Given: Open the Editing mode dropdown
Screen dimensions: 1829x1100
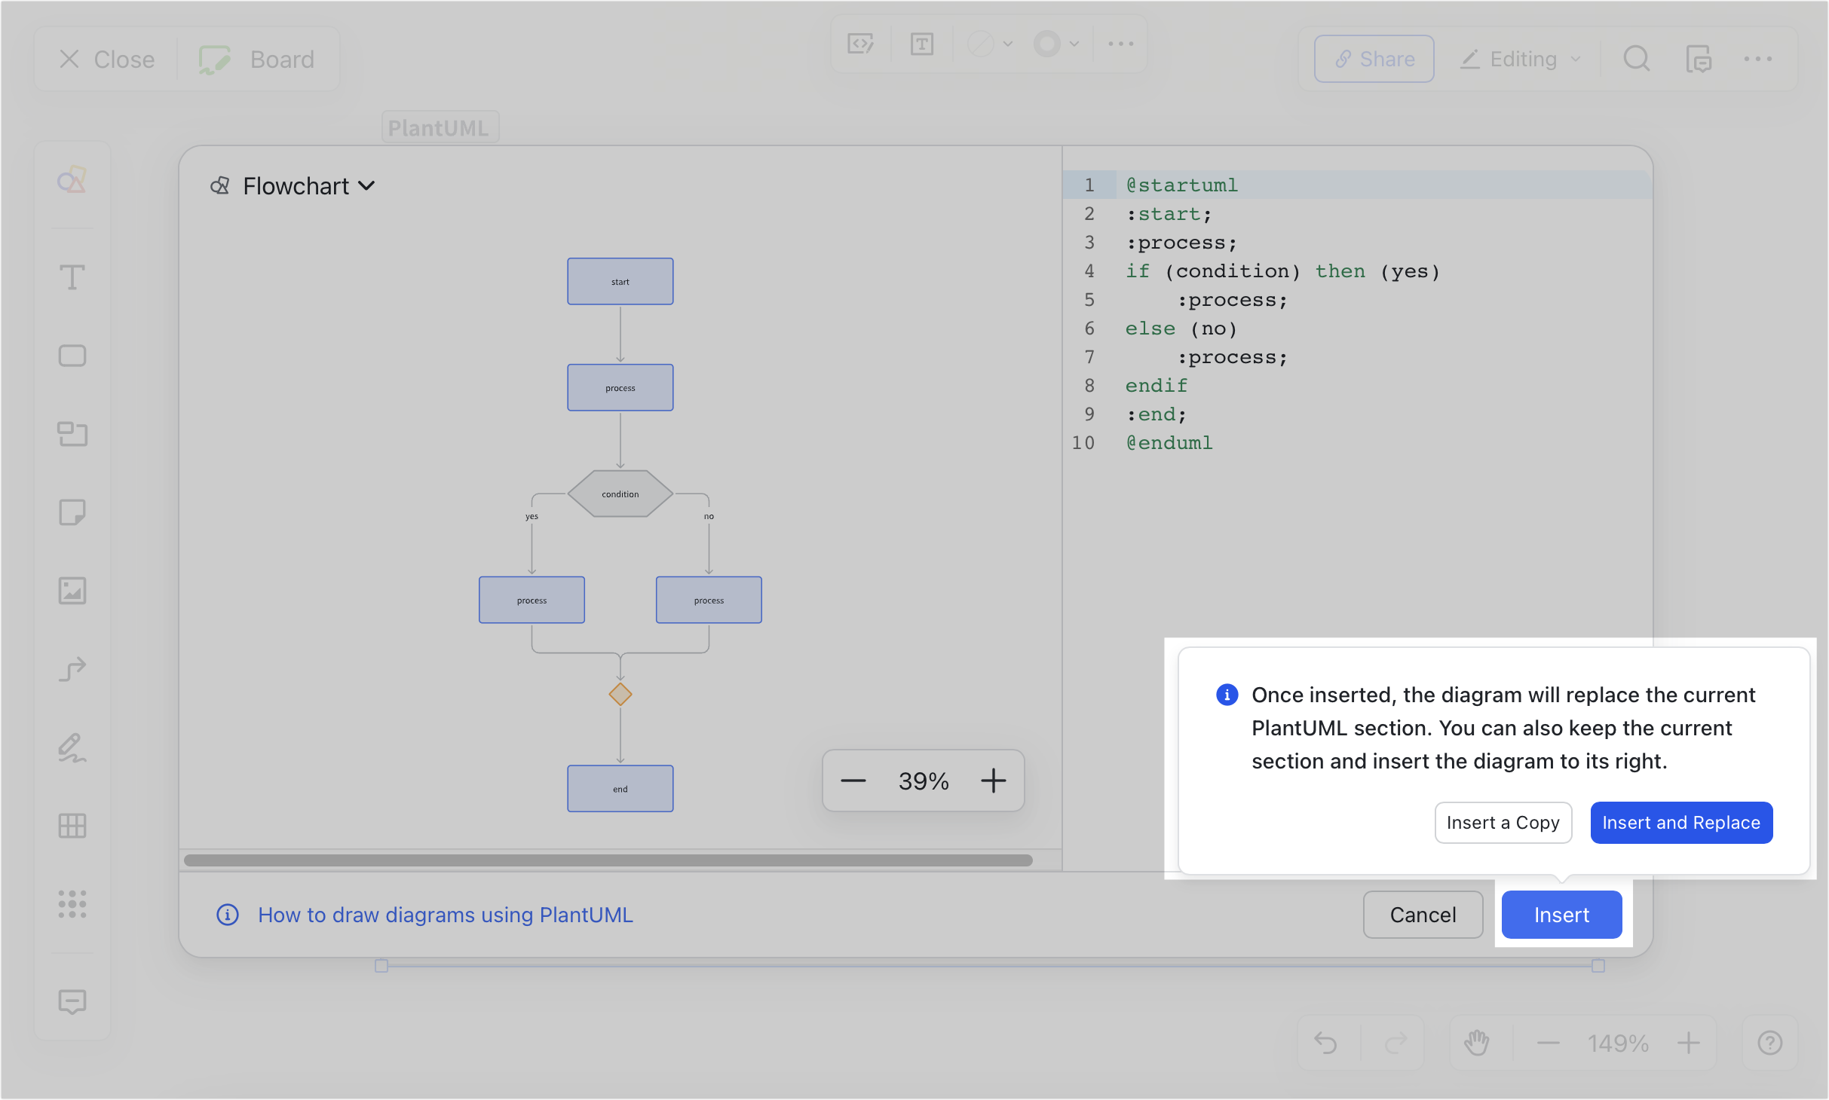Looking at the screenshot, I should click(1521, 59).
